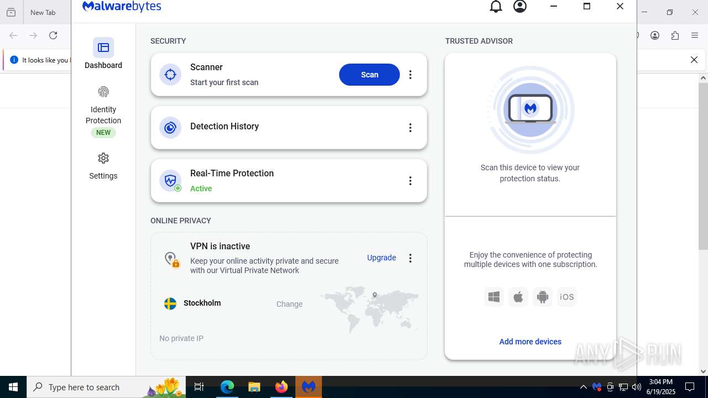Select the Windows platform icon
Screen dimensions: 708x398
[494, 297]
